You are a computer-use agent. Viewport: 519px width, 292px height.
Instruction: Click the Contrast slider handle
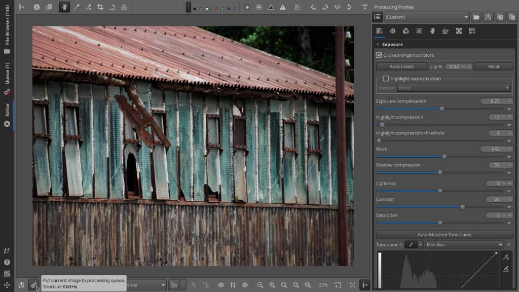pos(463,207)
